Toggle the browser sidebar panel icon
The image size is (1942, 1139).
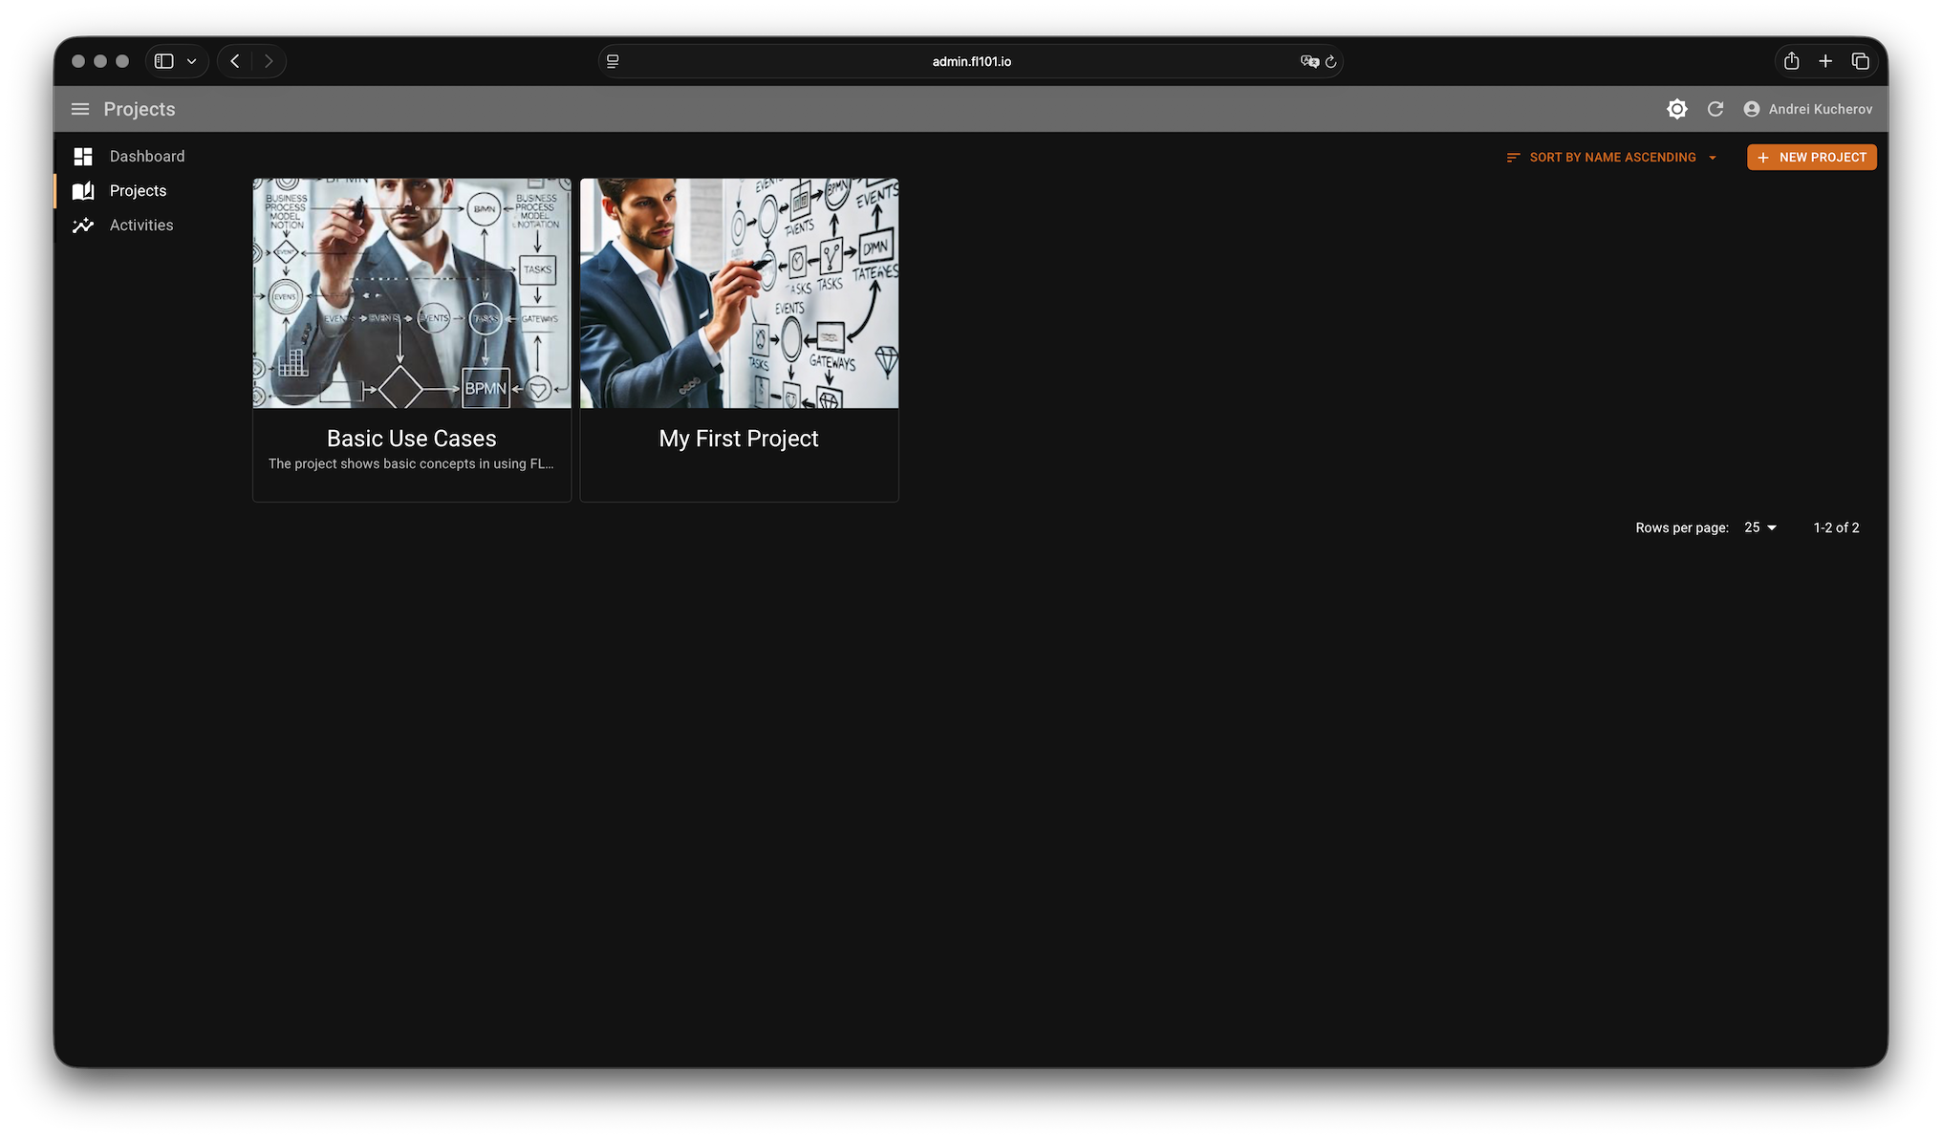tap(164, 61)
